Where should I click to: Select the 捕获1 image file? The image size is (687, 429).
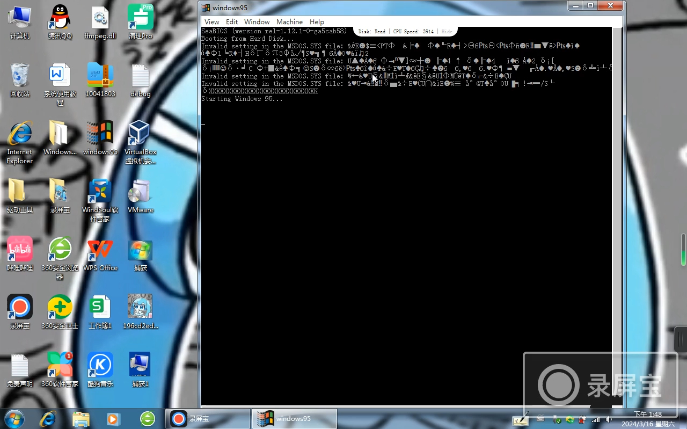(x=141, y=370)
